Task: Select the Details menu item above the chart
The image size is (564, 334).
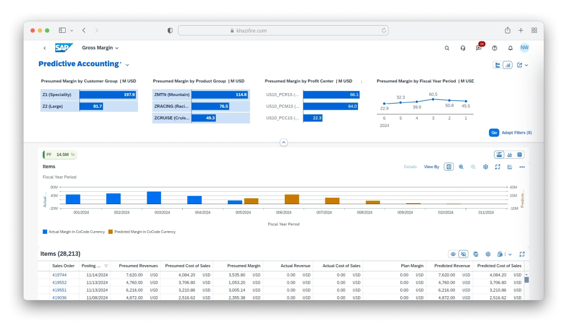Action: pyautogui.click(x=410, y=166)
